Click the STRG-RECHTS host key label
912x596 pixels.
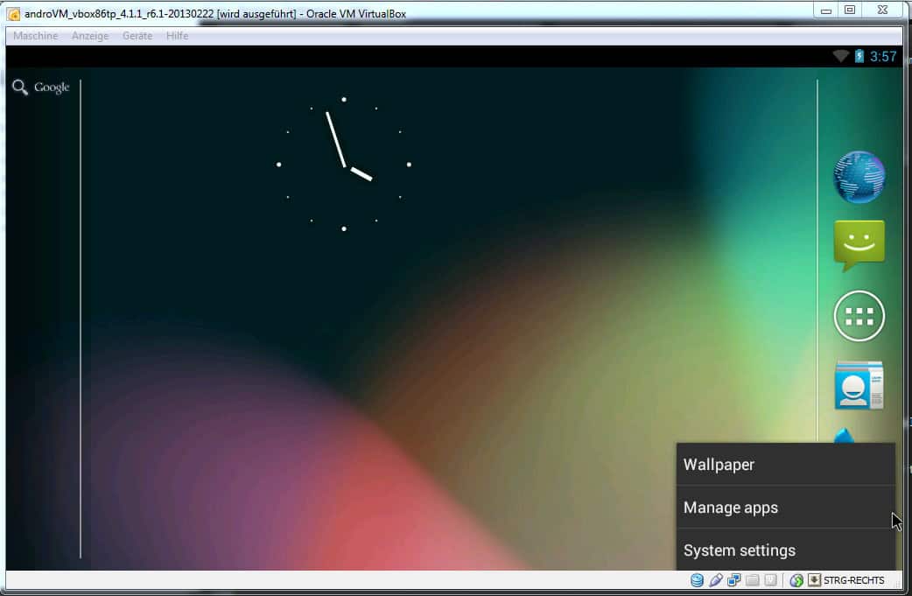coord(854,580)
